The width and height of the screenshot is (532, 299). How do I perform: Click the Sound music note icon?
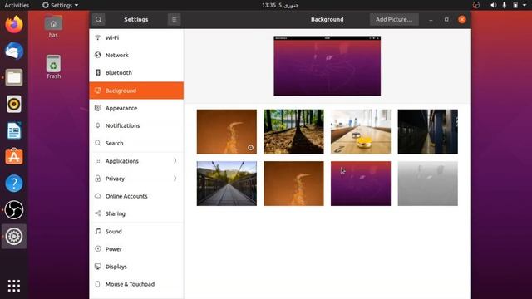click(x=98, y=231)
